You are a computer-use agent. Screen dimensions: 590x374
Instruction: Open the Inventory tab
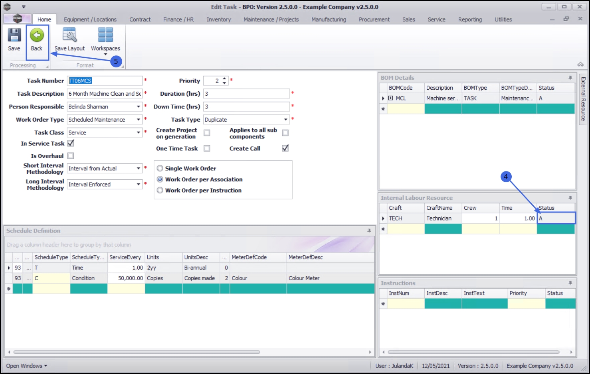(219, 19)
